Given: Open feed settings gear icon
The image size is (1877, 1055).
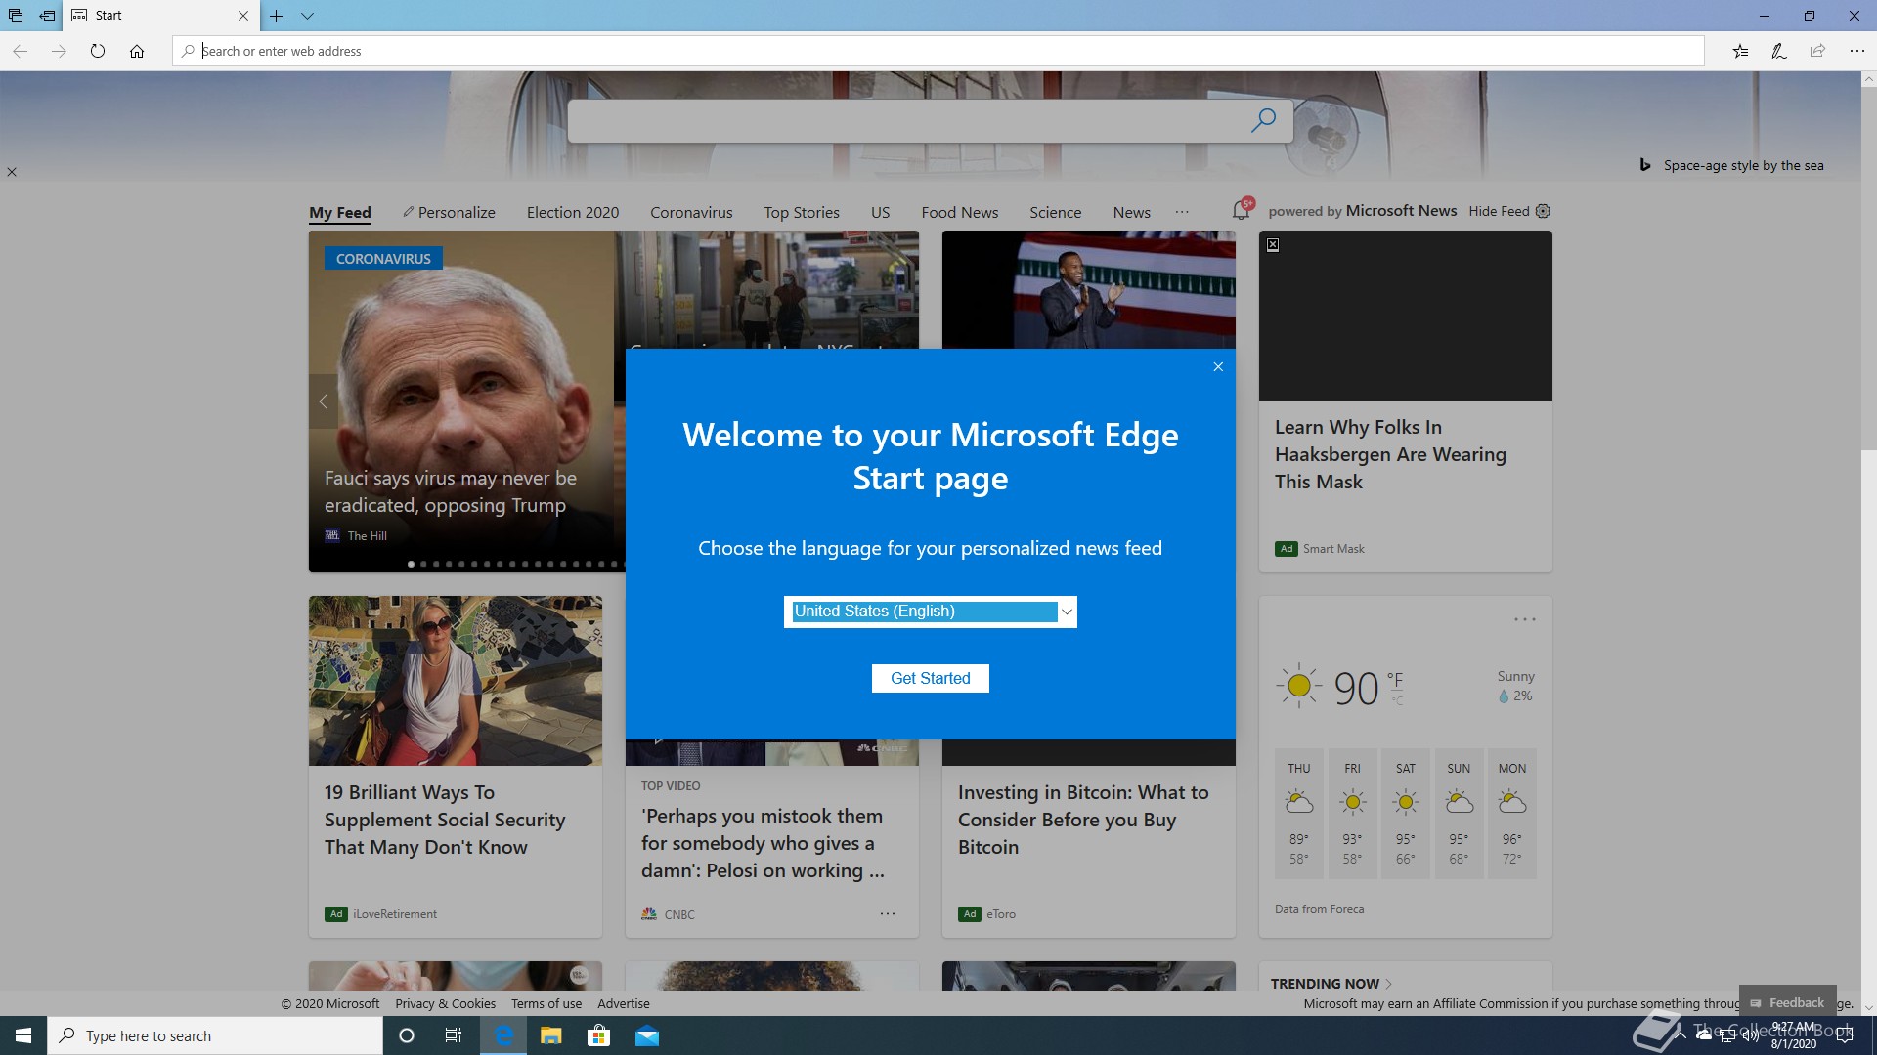Looking at the screenshot, I should (x=1543, y=211).
